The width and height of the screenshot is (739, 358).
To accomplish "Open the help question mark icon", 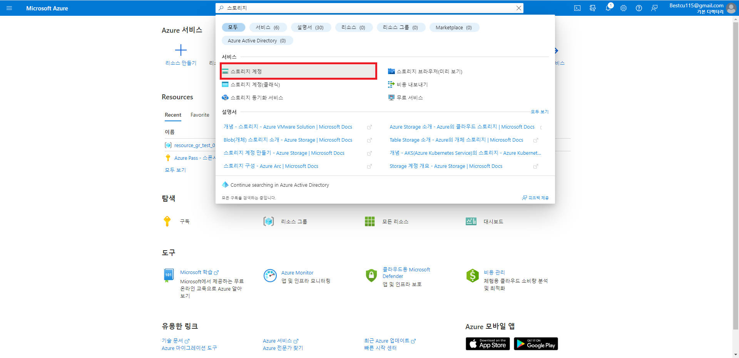I will (x=639, y=8).
